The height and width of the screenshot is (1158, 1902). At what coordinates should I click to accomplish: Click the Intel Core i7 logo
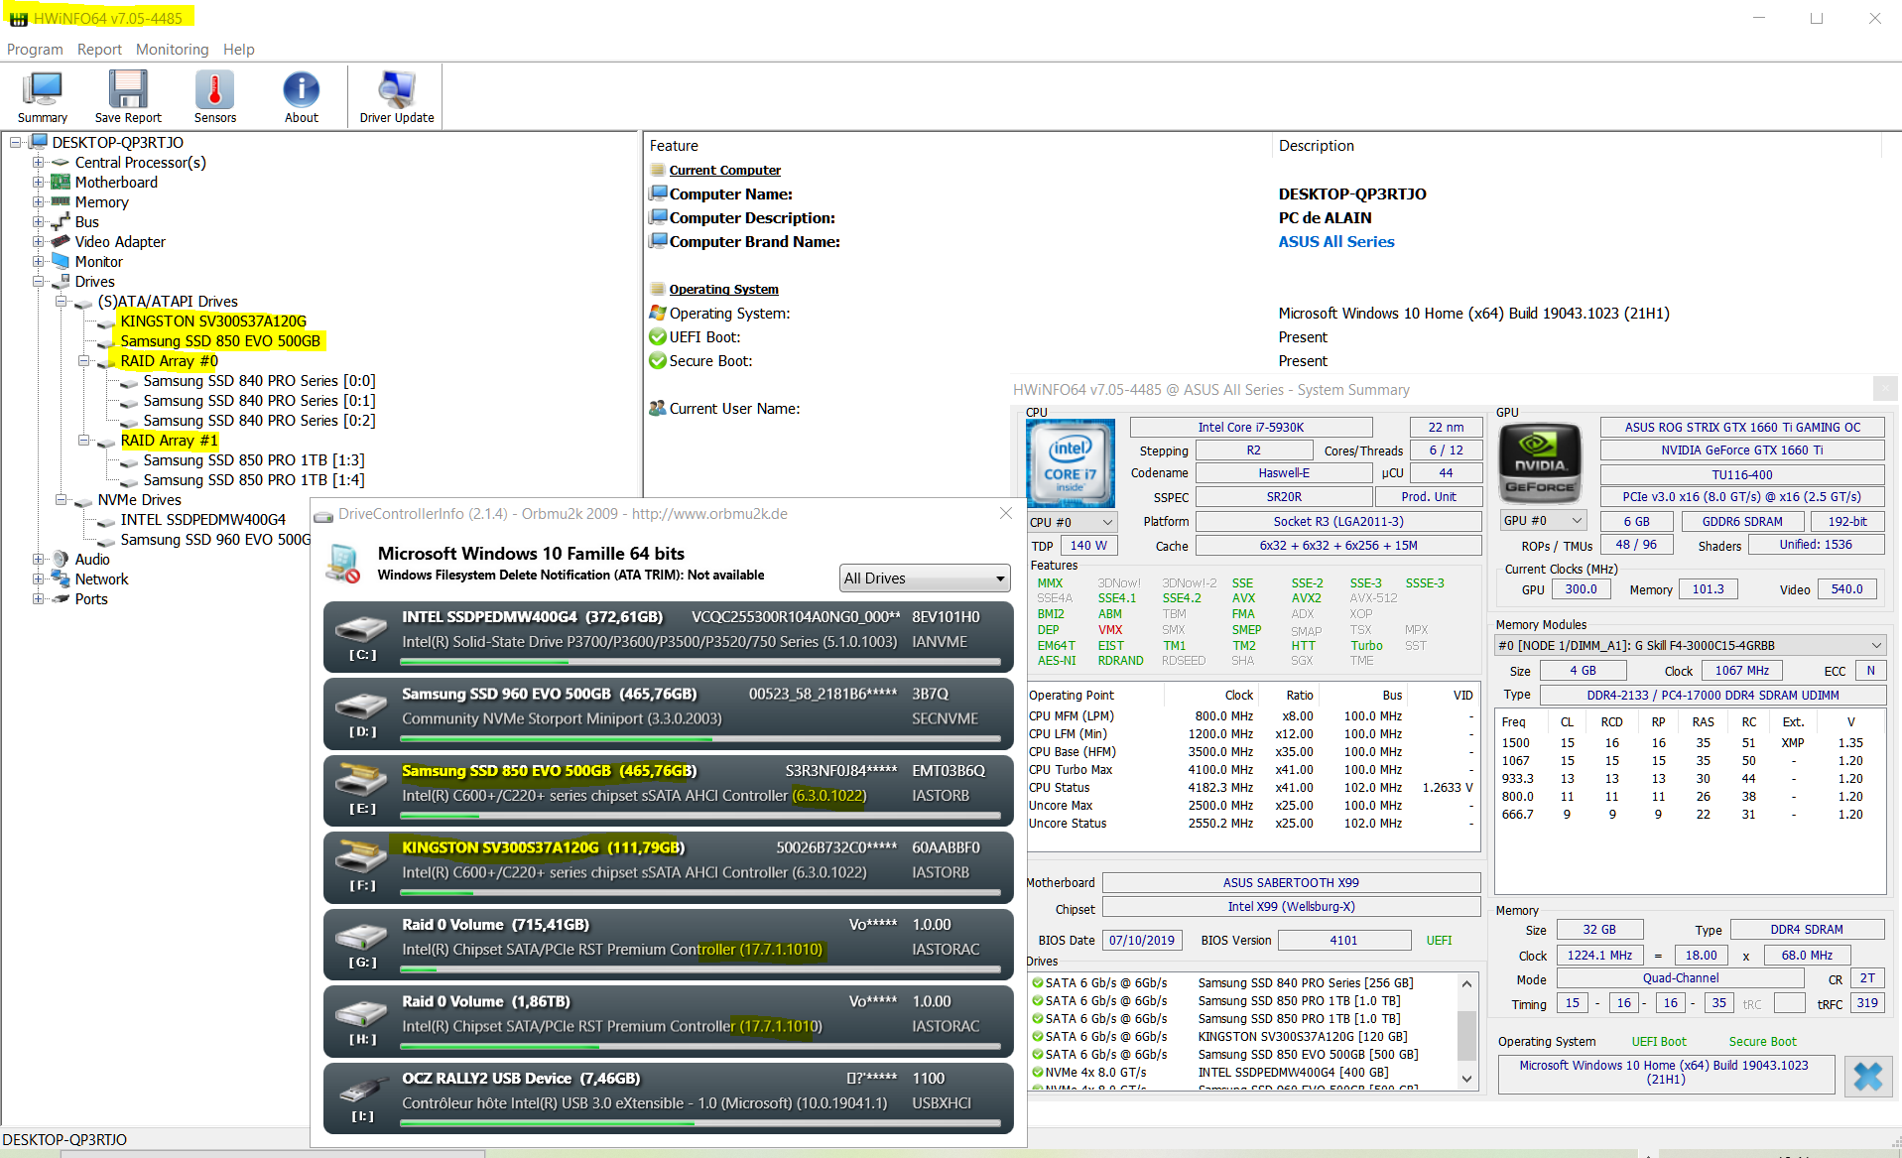coord(1071,462)
